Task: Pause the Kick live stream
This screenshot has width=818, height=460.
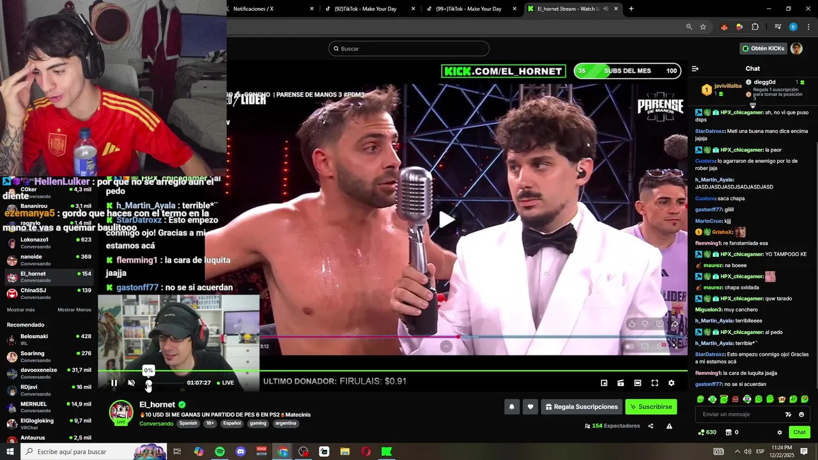Action: point(114,383)
